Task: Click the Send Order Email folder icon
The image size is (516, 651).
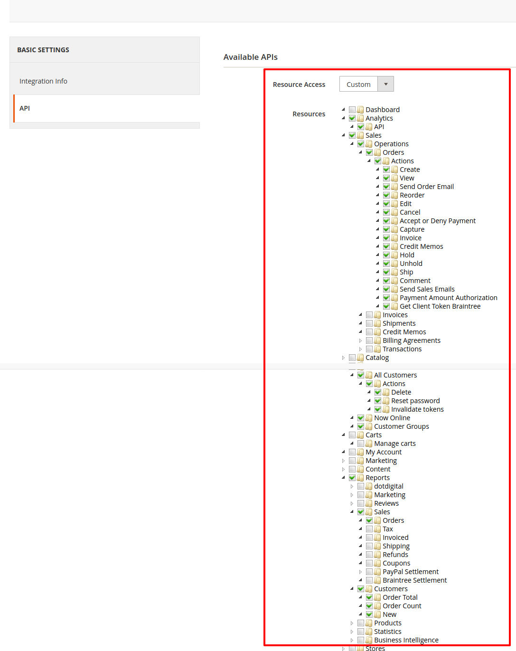Action: [x=394, y=187]
